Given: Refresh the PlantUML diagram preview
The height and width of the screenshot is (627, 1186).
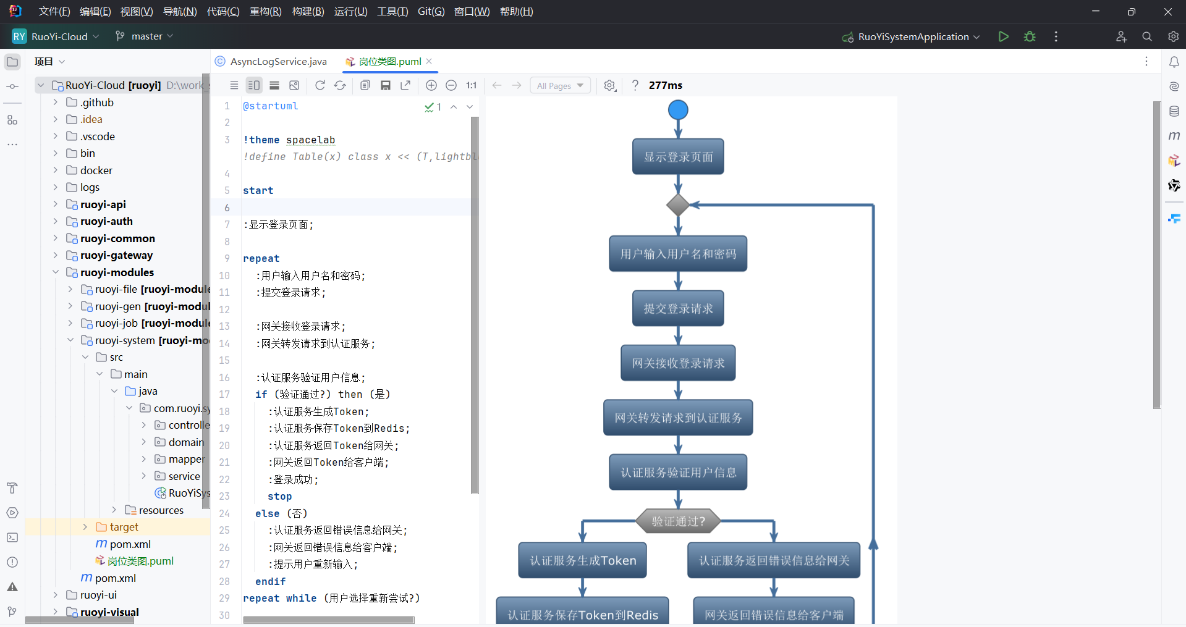Looking at the screenshot, I should point(320,85).
